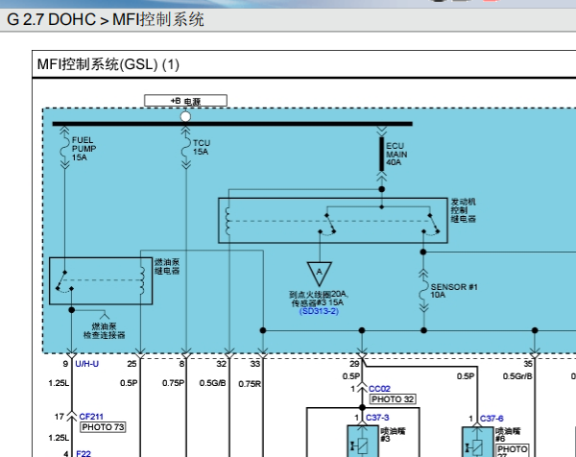
Task: Click the SENSOR #1 10A fuse symbol
Action: click(423, 290)
